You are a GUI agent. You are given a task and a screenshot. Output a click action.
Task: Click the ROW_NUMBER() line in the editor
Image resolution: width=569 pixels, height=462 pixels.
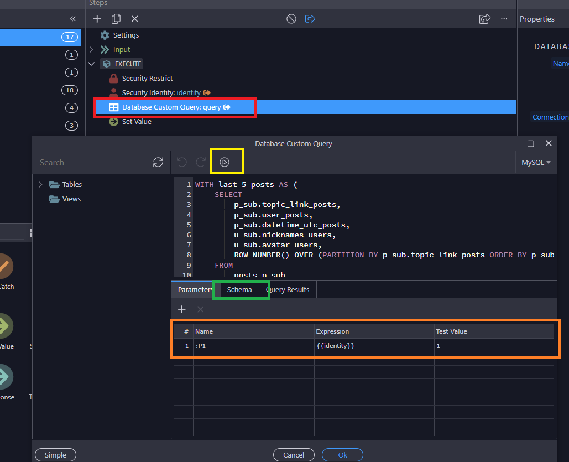pos(394,255)
